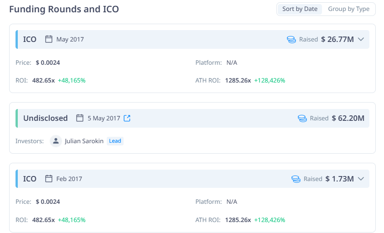Click the calendar icon beside 5 May 2017
This screenshot has width=384, height=233.
[x=80, y=118]
